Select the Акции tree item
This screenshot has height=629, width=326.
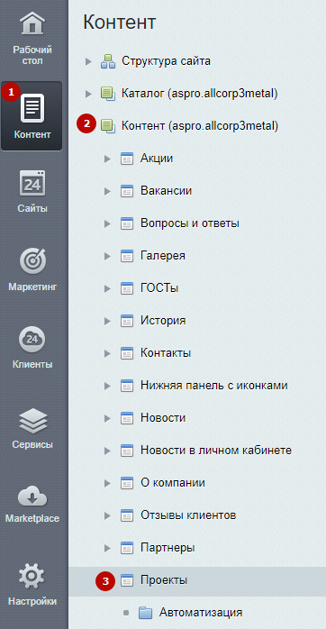pos(157,158)
